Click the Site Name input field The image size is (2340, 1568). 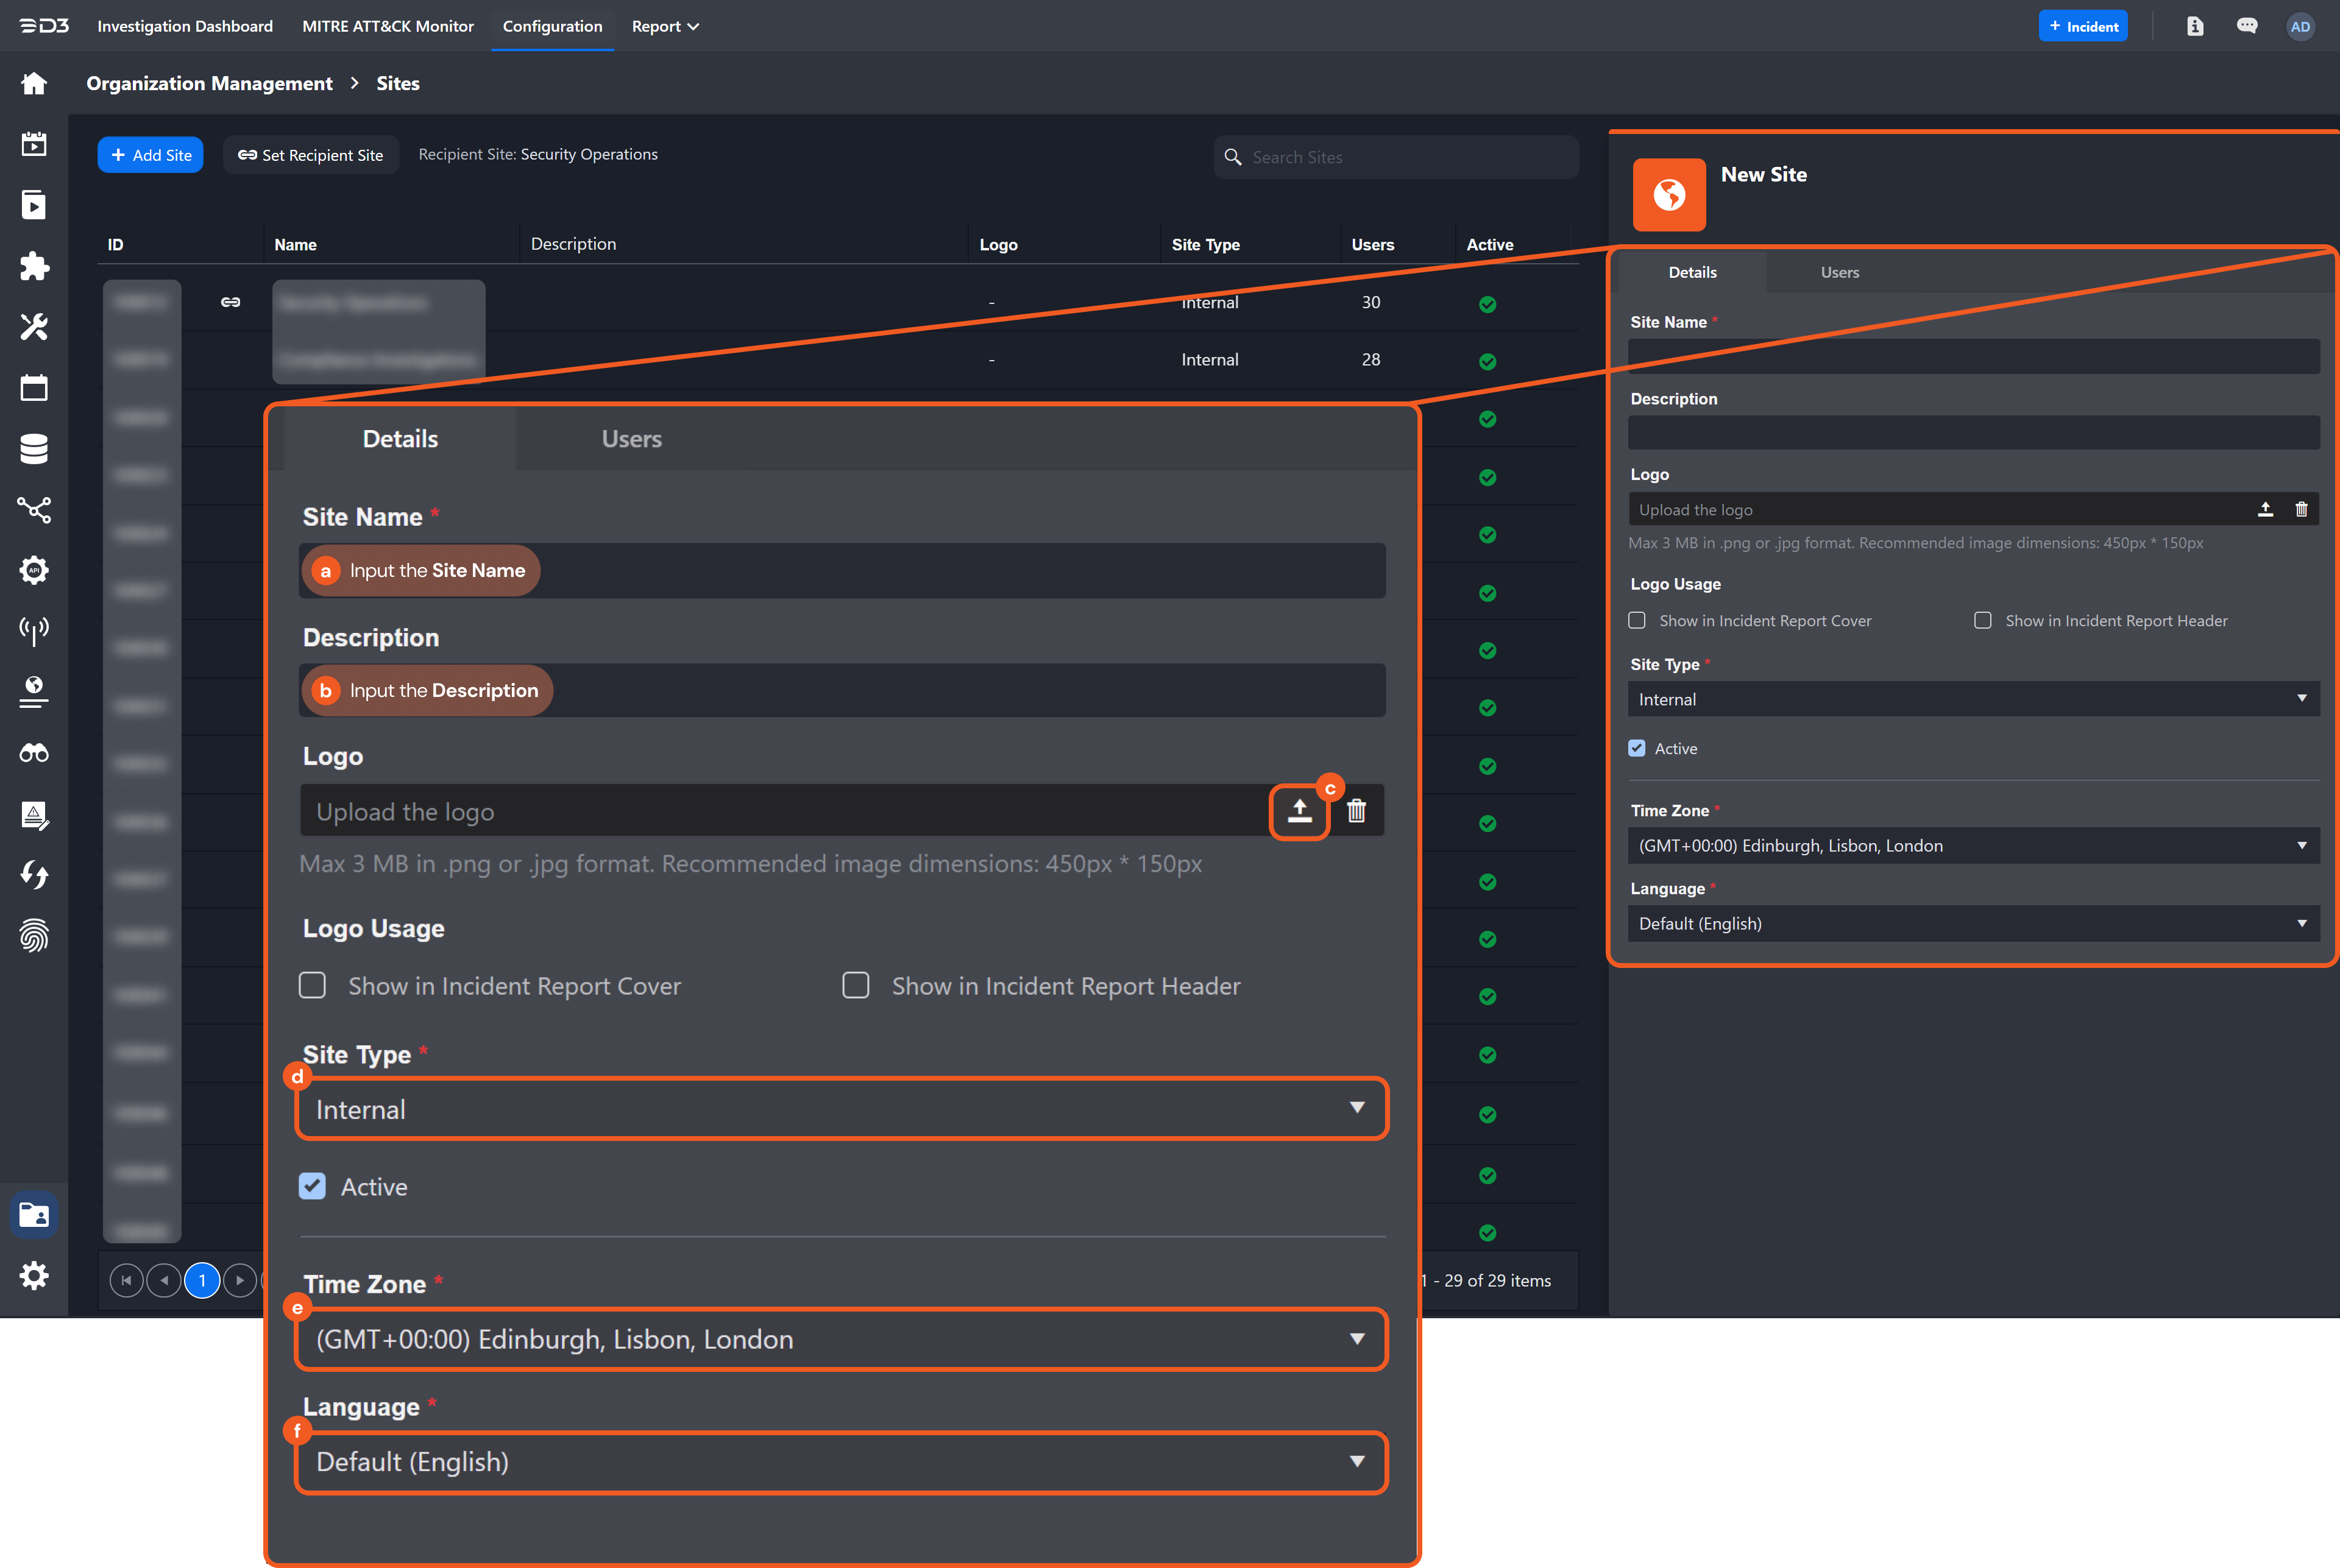click(x=840, y=569)
